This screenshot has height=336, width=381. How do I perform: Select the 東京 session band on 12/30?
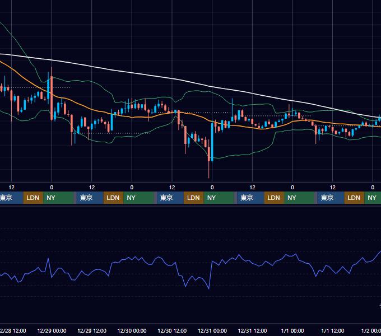170,198
